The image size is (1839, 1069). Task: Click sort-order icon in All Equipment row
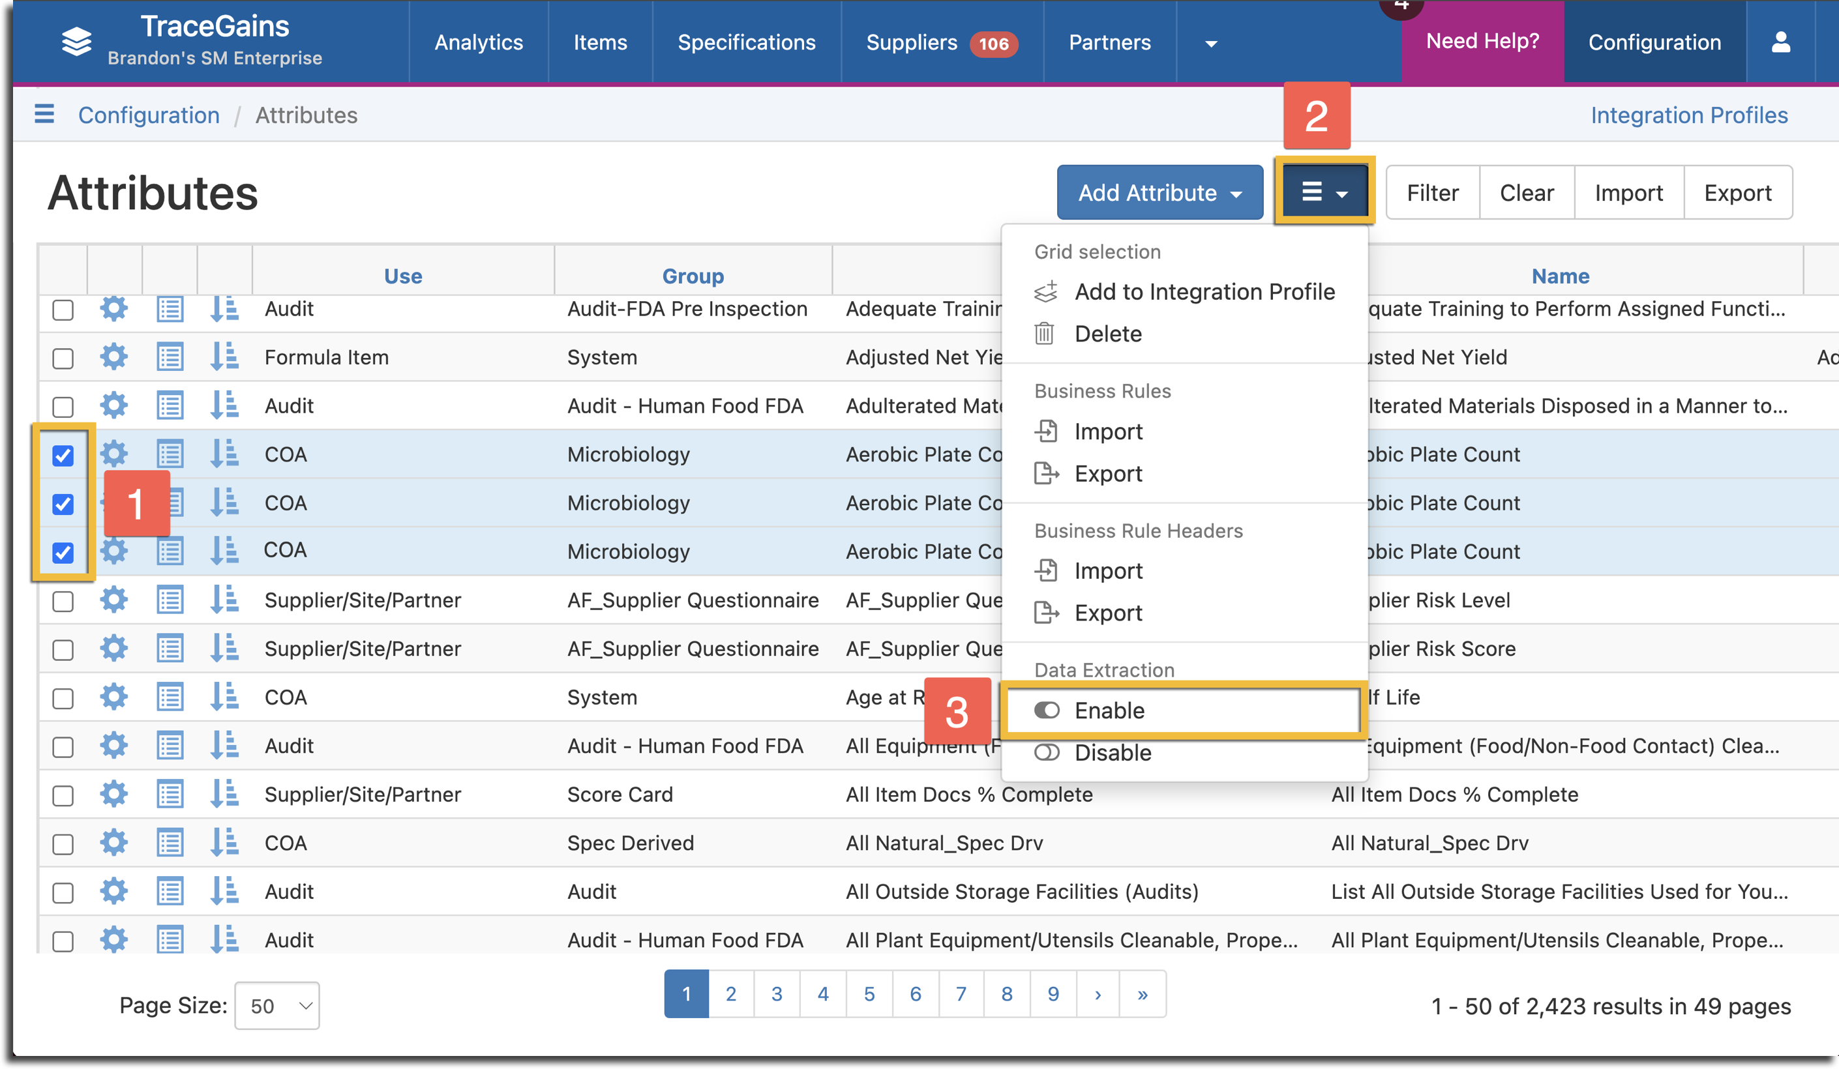(225, 746)
